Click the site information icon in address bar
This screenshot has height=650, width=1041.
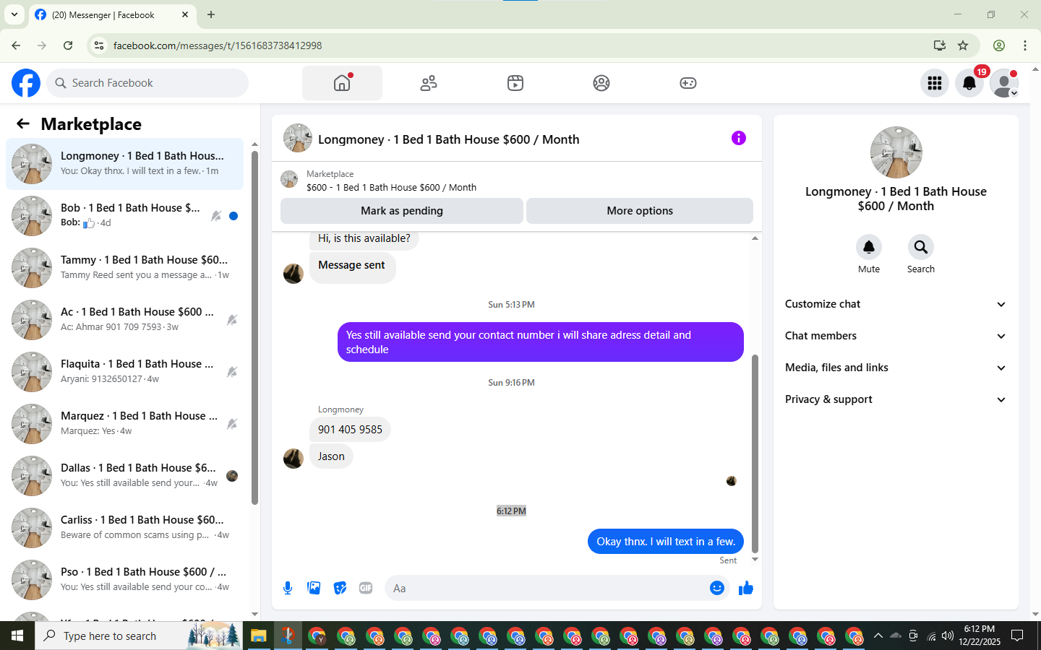(99, 45)
